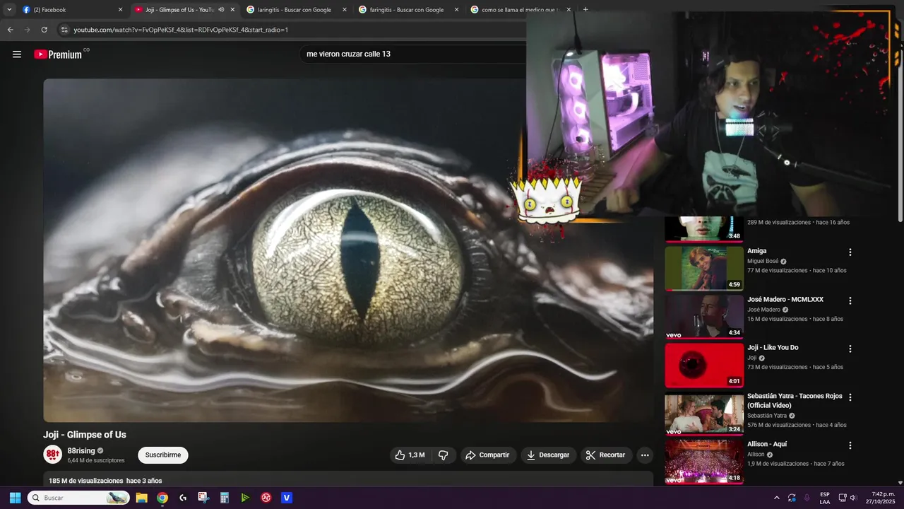The width and height of the screenshot is (904, 509).
Task: Click the sync update icon in system tray
Action: [x=792, y=498]
